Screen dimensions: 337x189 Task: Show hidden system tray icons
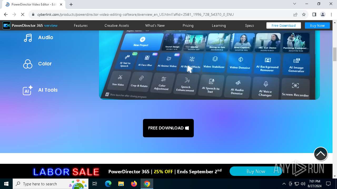click(x=284, y=184)
